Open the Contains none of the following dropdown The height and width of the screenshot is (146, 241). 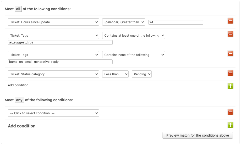pos(134,55)
